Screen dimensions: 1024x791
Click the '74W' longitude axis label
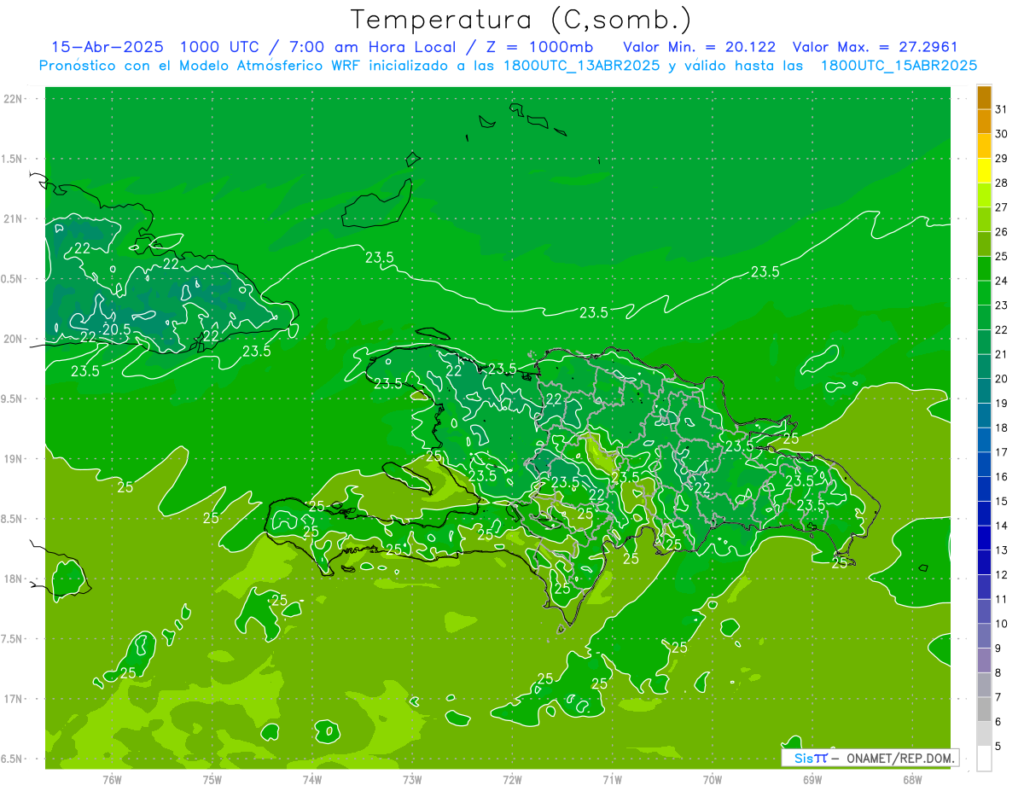312,779
